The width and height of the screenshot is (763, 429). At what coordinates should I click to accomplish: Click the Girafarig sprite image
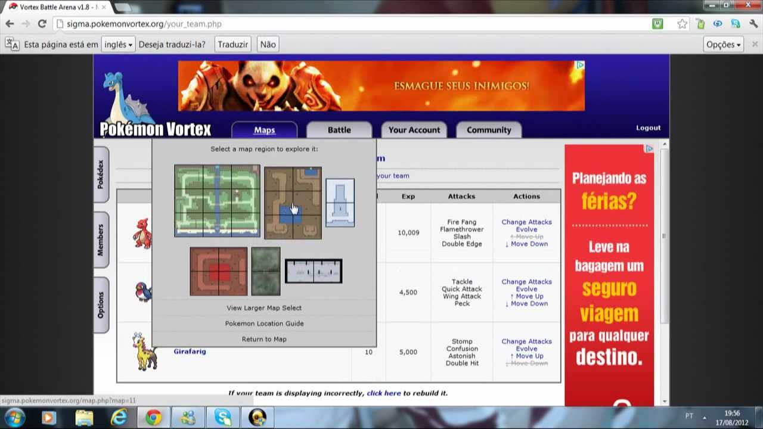144,352
